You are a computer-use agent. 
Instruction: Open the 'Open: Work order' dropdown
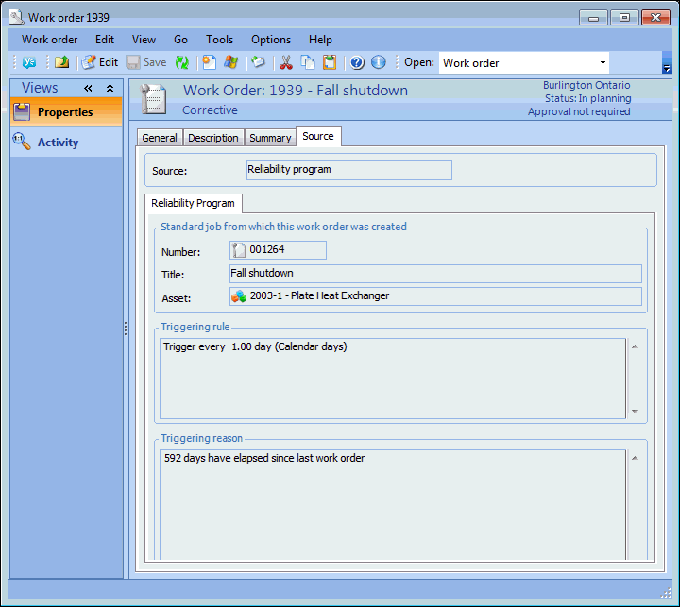(x=602, y=63)
